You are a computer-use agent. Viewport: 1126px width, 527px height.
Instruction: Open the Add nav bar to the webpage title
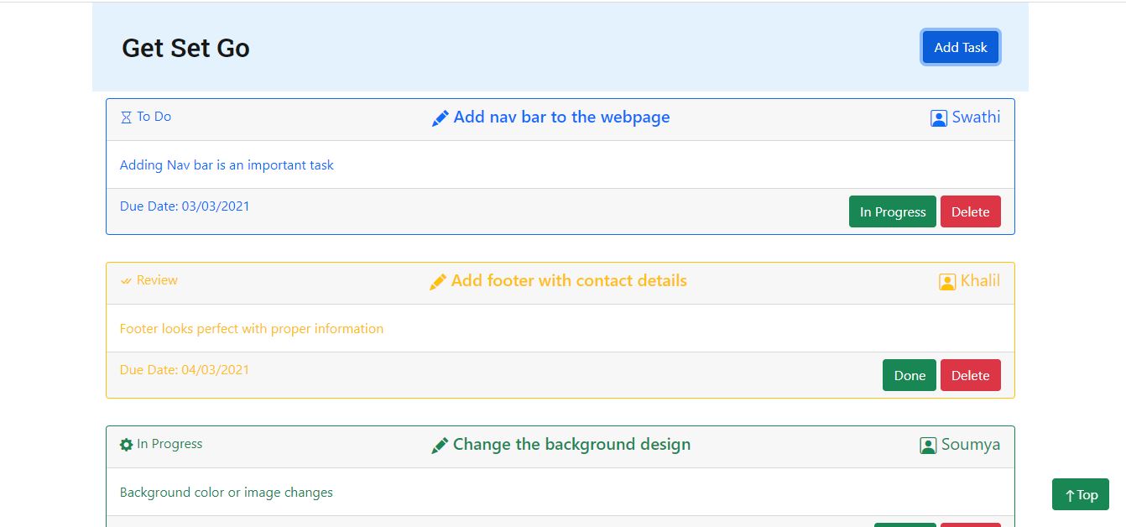561,117
